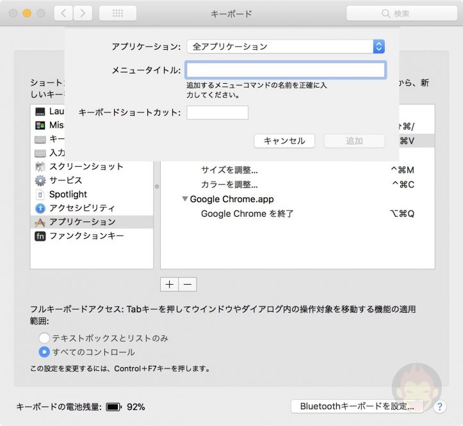Viewport: 463px width, 426px height.
Task: Click the ⌥⌘Q shortcut value
Action: (x=402, y=214)
